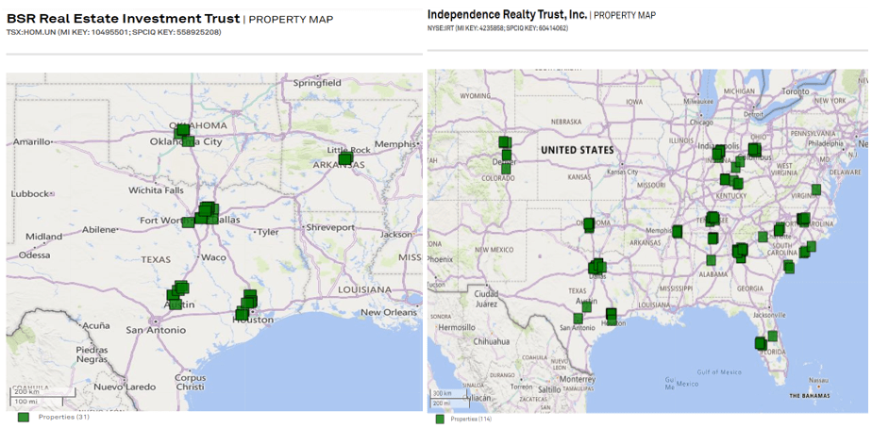The width and height of the screenshot is (872, 428).
Task: Click the Wichita Falls city label
Action: [x=155, y=190]
